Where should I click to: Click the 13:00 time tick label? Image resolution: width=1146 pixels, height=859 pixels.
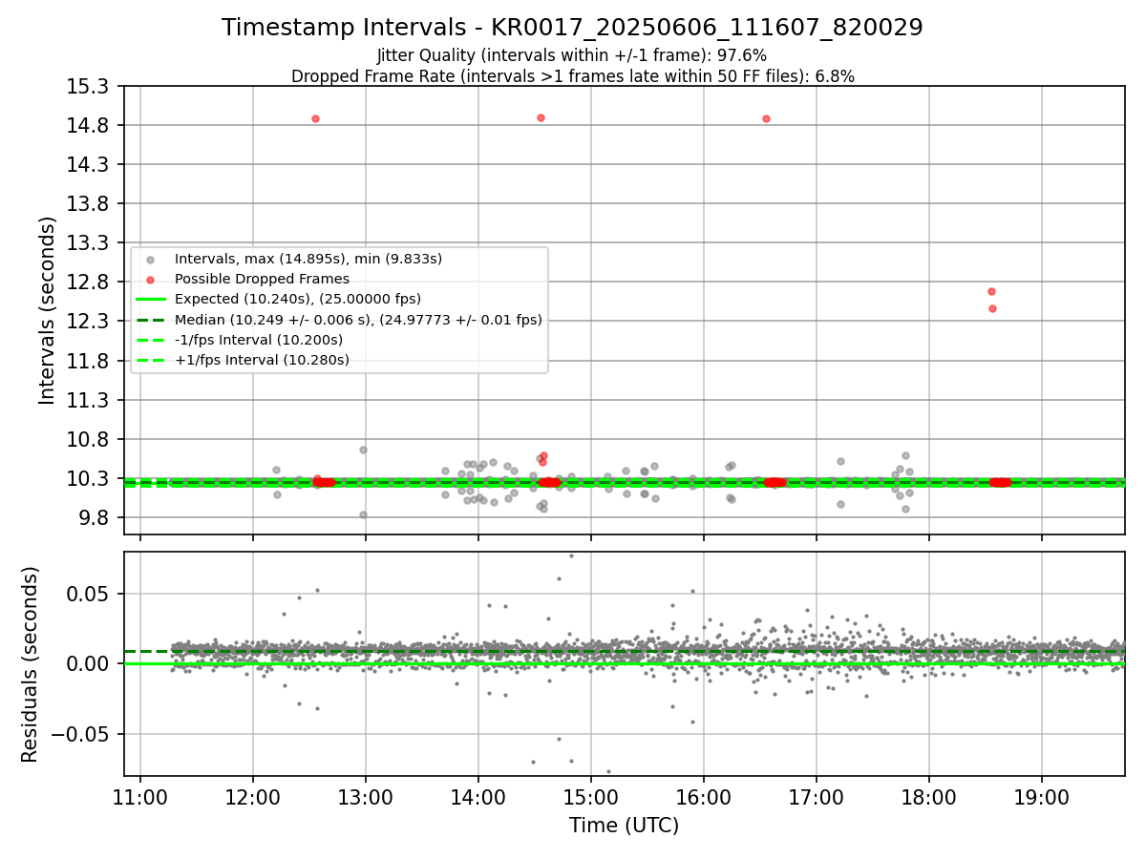tap(366, 796)
